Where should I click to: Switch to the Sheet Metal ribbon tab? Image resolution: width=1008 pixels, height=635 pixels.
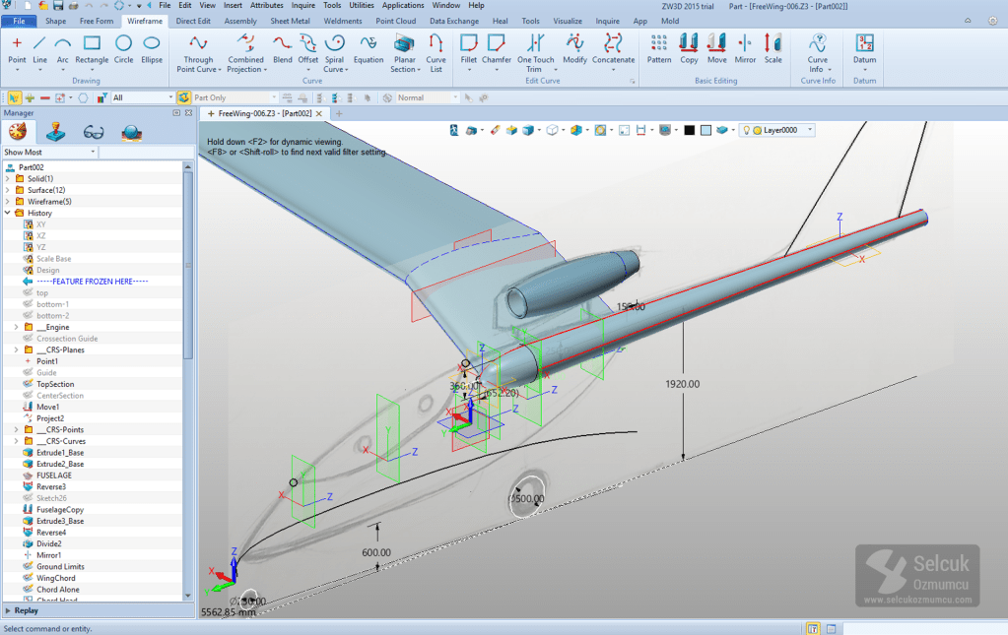point(290,21)
